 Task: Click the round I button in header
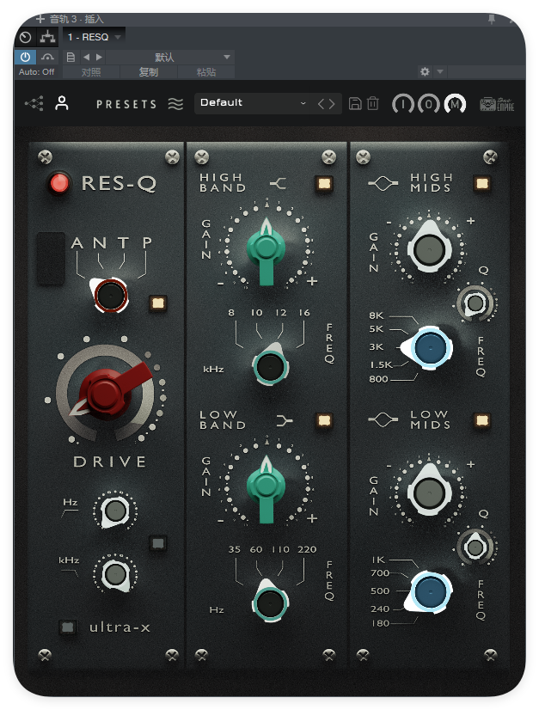coord(402,104)
